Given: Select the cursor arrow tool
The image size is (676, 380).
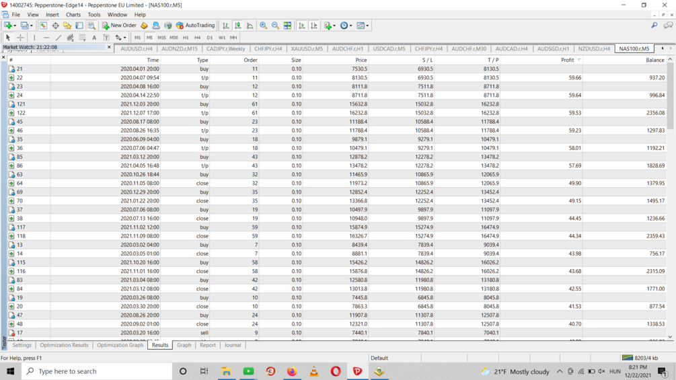Looking at the screenshot, I should point(8,38).
